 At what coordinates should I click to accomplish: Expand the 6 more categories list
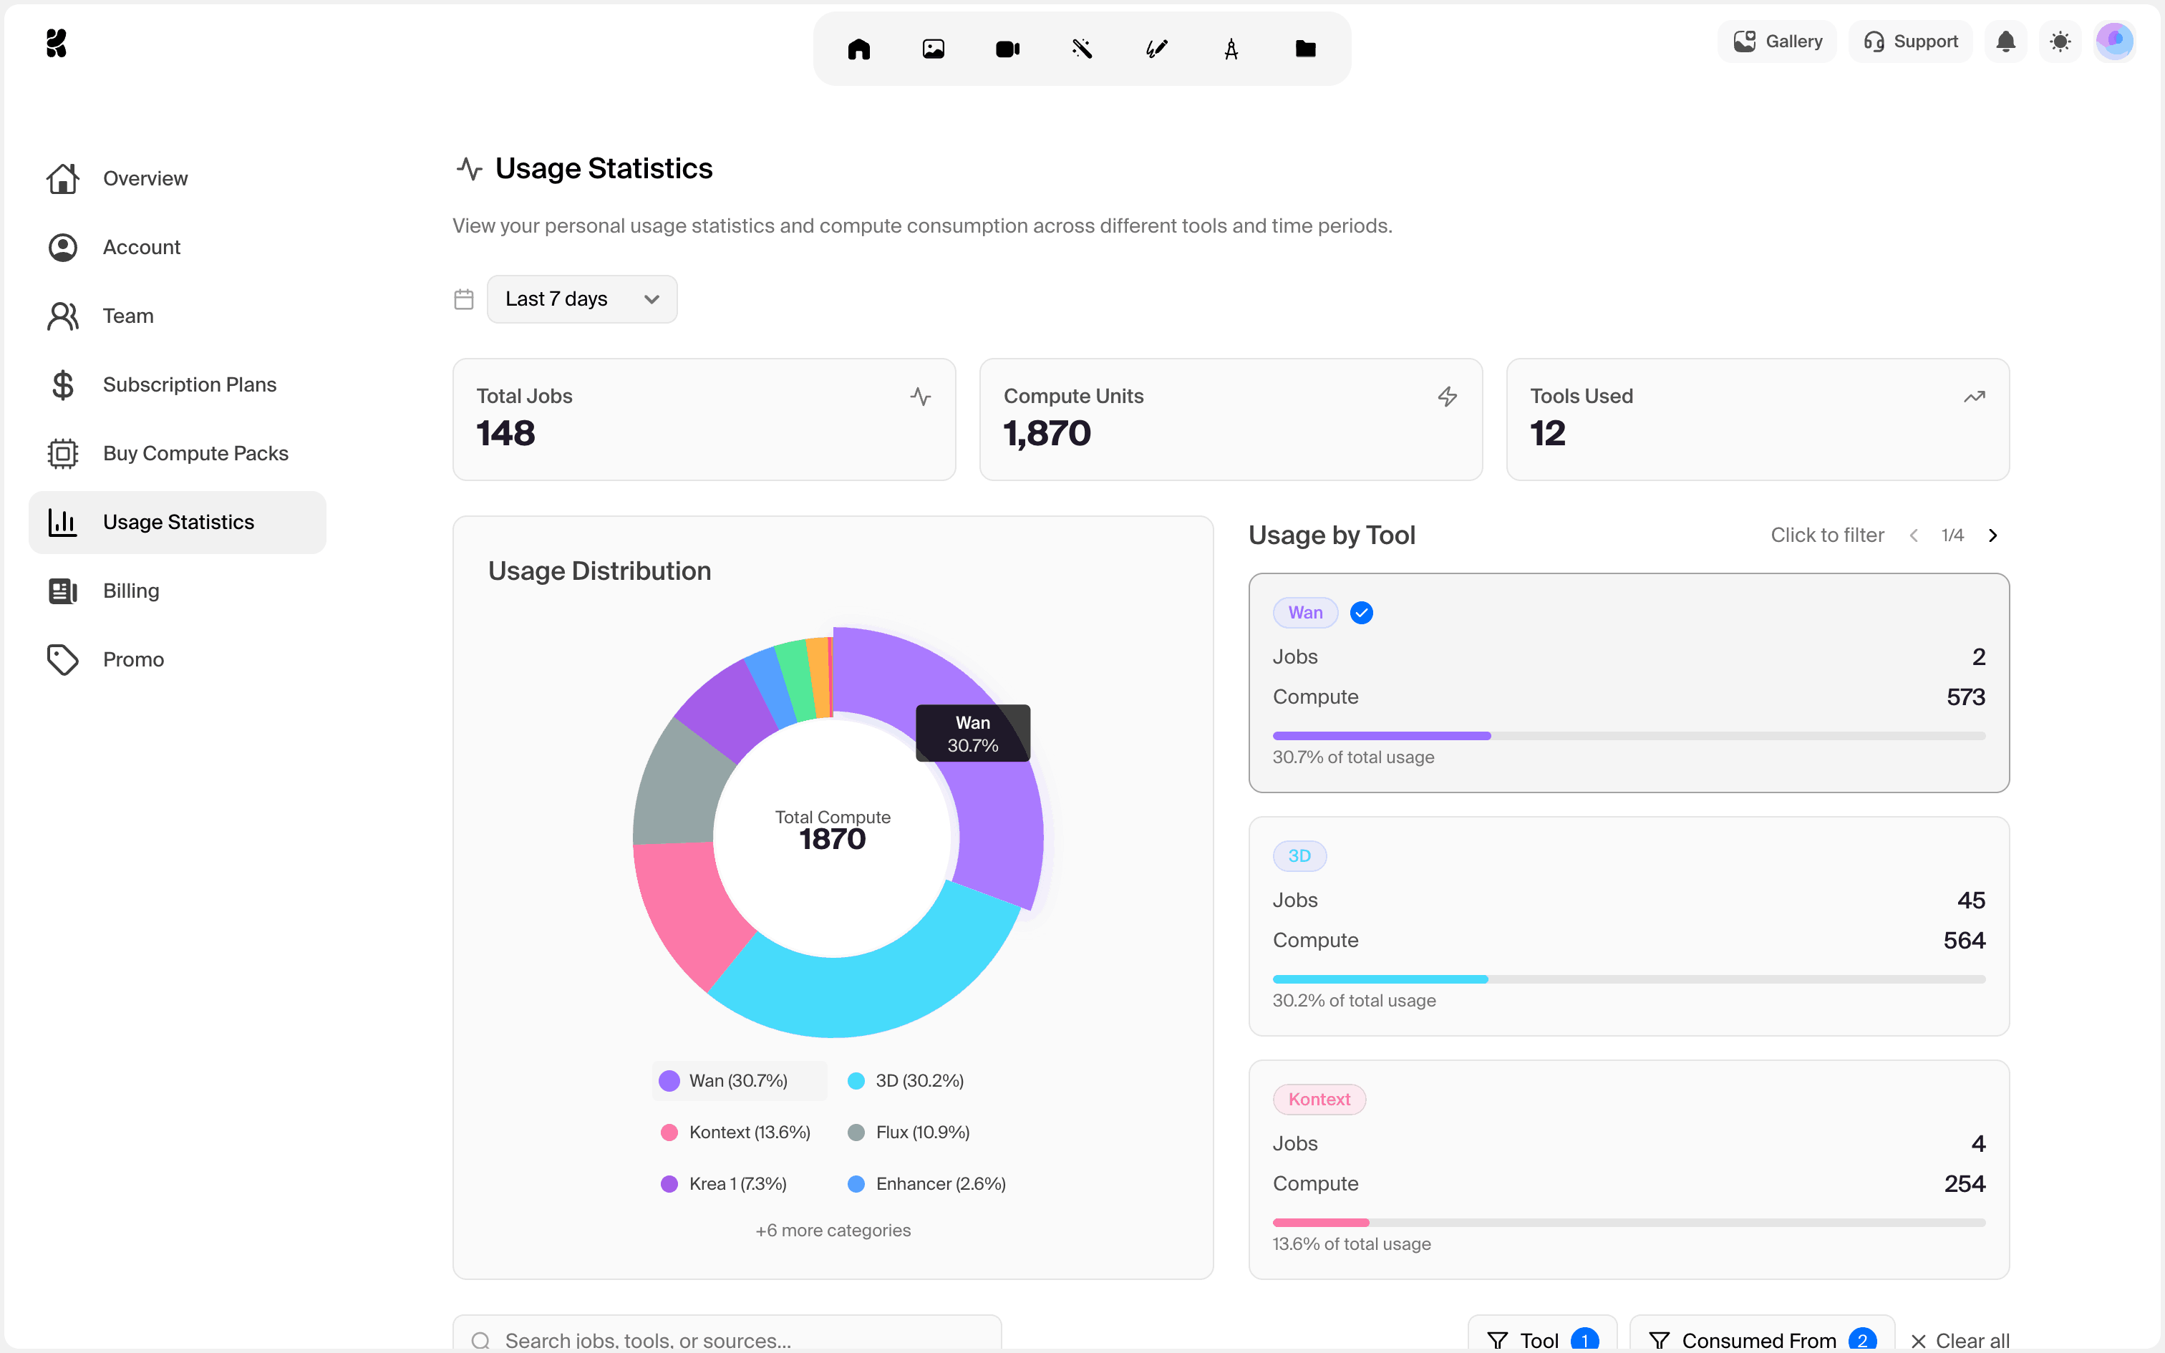click(832, 1230)
